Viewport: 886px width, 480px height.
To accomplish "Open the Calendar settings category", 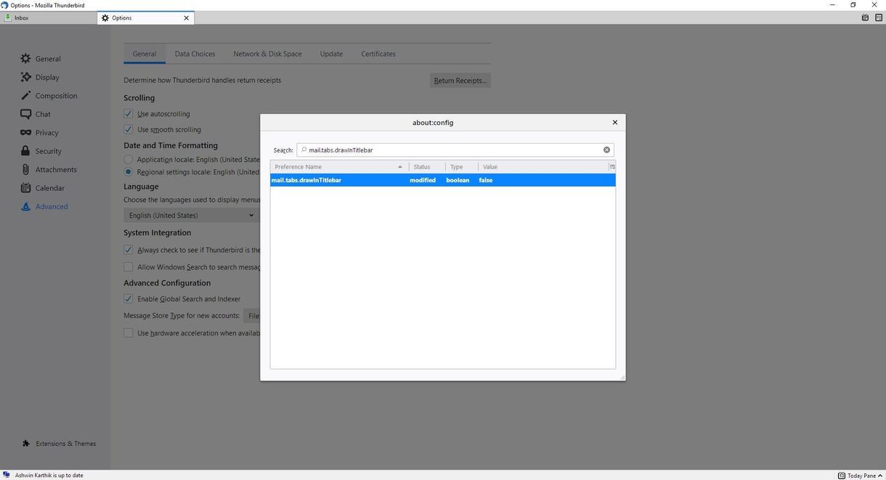I will [x=43, y=188].
